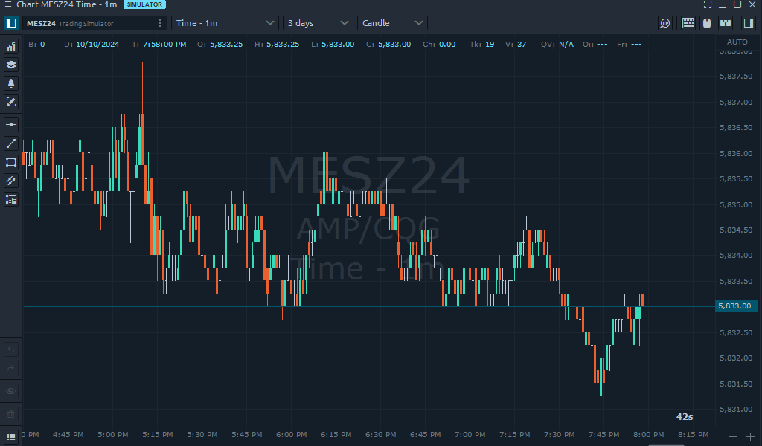Viewport: 762px width, 446px height.
Task: Click the horizontal line drawing tool
Action: pyautogui.click(x=11, y=125)
